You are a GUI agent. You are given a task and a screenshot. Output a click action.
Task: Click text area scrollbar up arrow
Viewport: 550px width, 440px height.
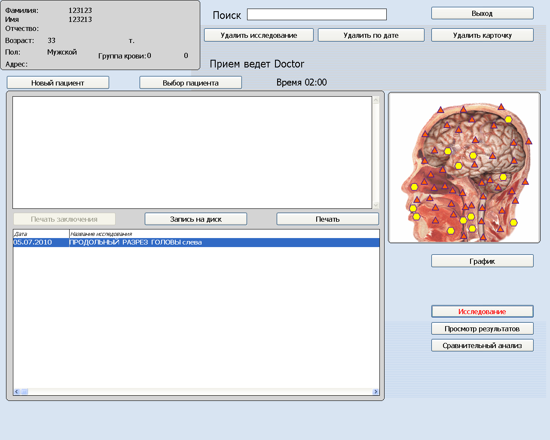[x=376, y=100]
